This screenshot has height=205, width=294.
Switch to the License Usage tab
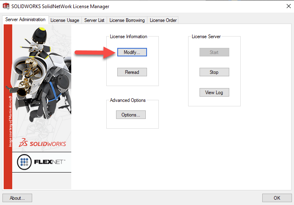point(65,20)
